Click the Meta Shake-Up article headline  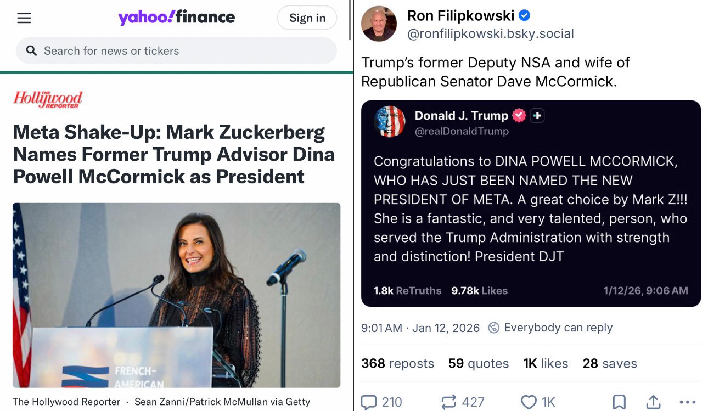coord(173,154)
